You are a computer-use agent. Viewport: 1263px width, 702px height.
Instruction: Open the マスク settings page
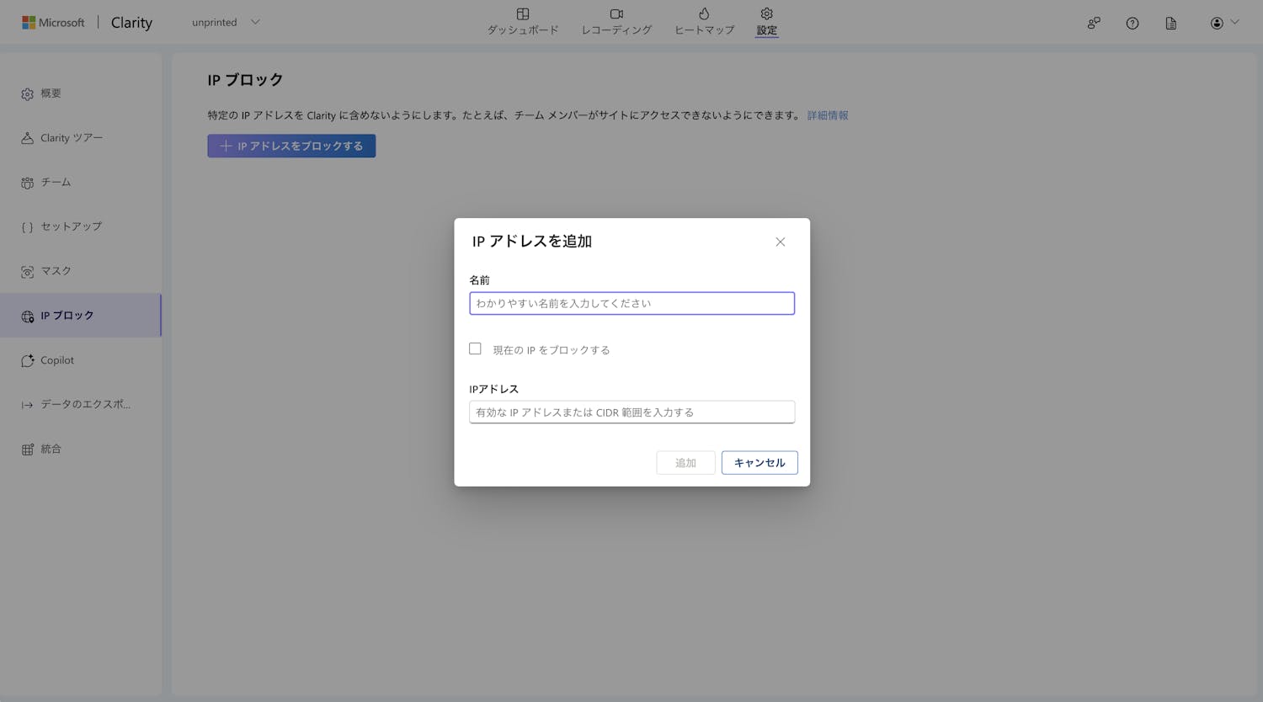[x=56, y=271]
